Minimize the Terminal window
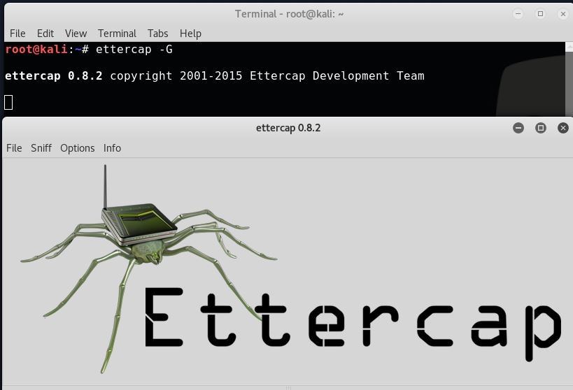 coord(518,14)
